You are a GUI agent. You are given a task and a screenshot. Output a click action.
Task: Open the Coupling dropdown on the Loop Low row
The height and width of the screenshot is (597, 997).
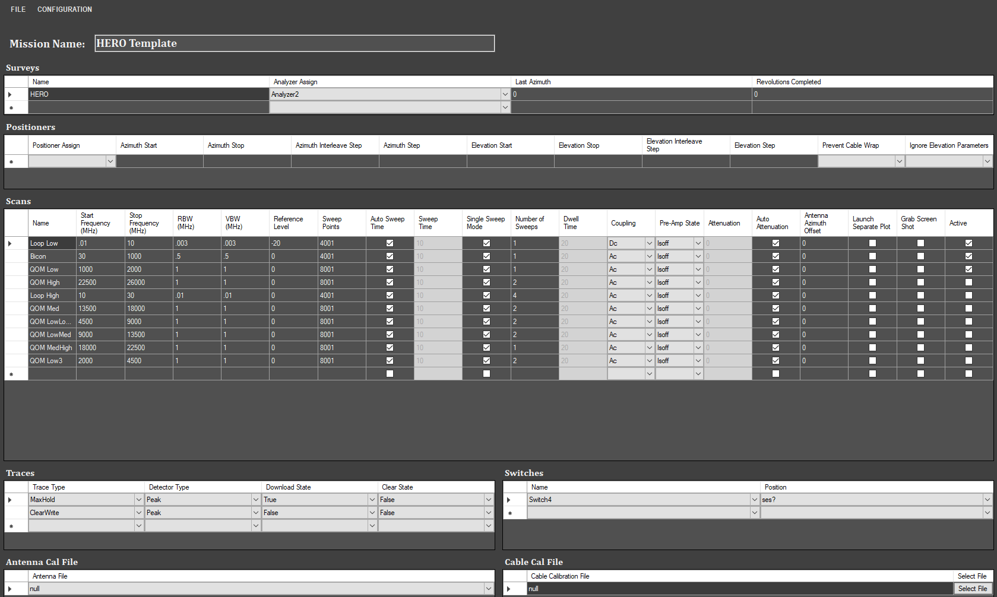tap(649, 243)
